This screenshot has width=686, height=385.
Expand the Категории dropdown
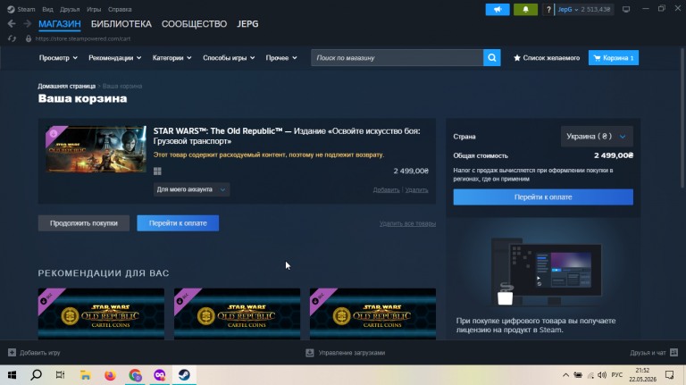pos(171,58)
